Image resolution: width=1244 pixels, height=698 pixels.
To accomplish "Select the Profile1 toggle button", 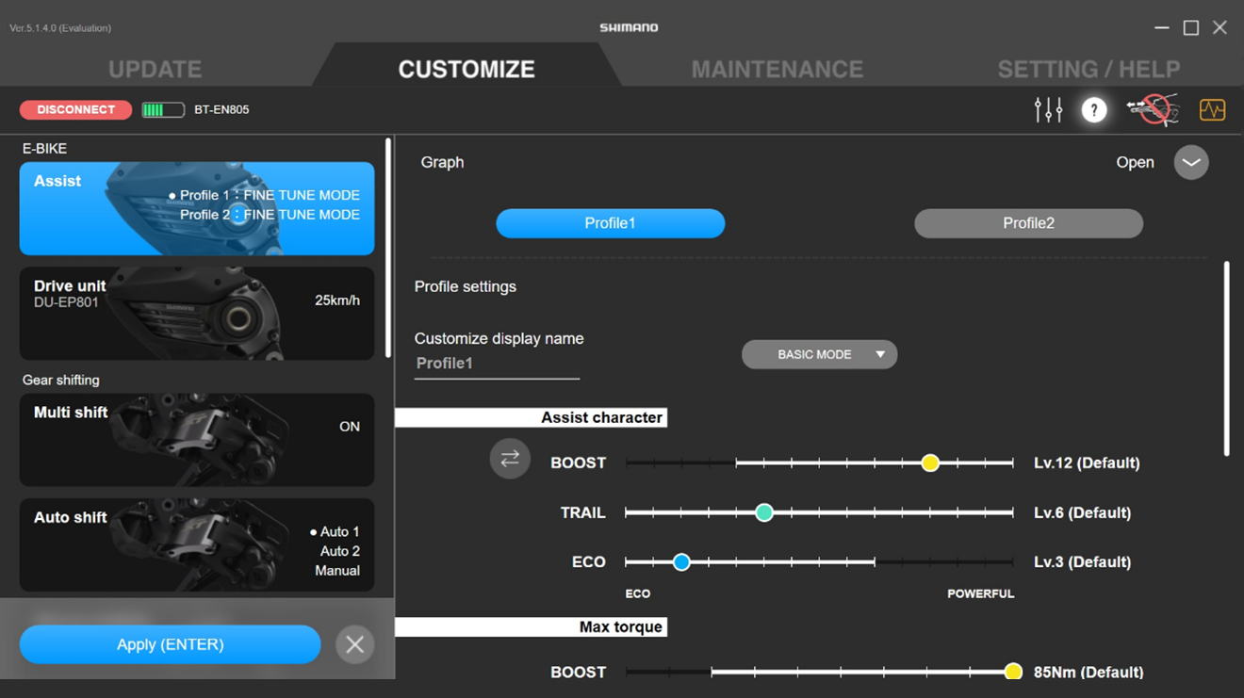I will point(611,223).
